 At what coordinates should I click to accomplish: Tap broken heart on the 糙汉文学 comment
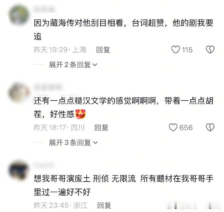point(210,128)
